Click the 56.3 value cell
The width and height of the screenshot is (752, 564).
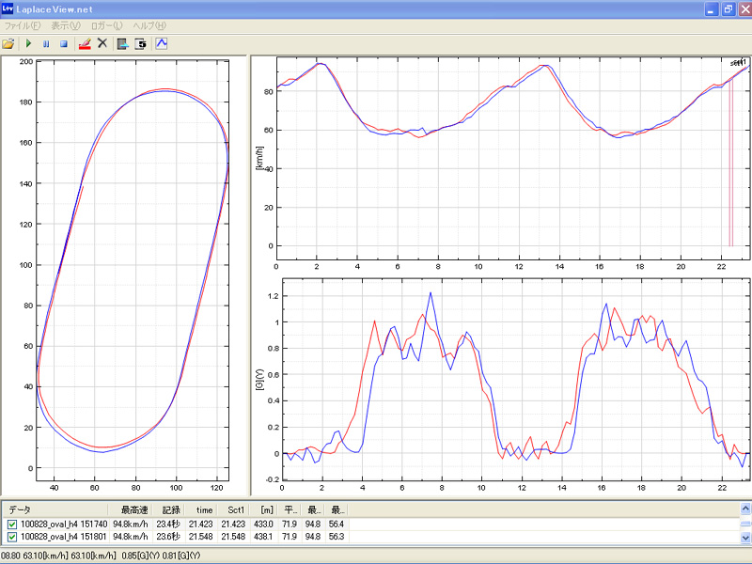click(x=337, y=537)
